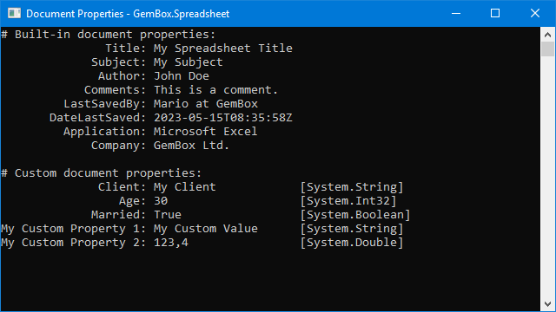The height and width of the screenshot is (312, 556).
Task: Click the 'Comments:' label
Action: tap(115, 90)
